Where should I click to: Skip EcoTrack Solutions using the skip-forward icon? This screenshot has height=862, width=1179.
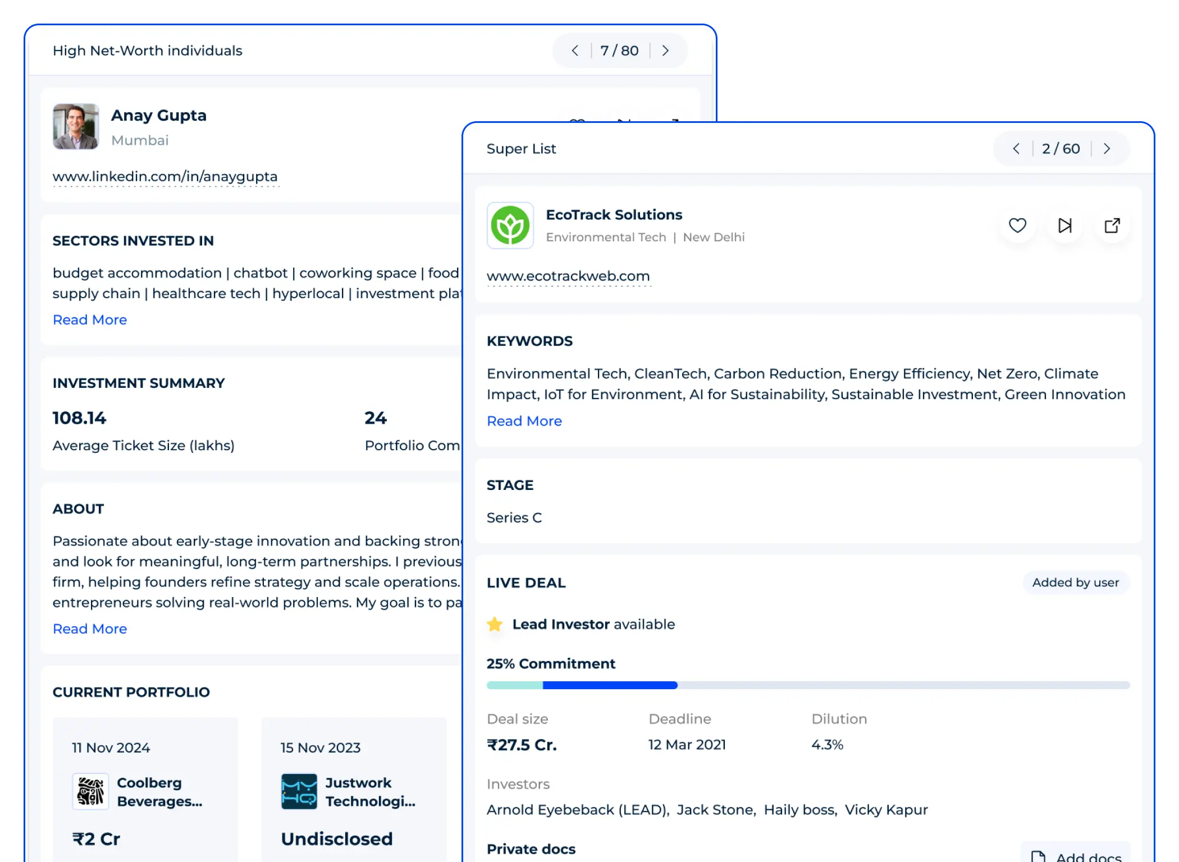pyautogui.click(x=1064, y=226)
